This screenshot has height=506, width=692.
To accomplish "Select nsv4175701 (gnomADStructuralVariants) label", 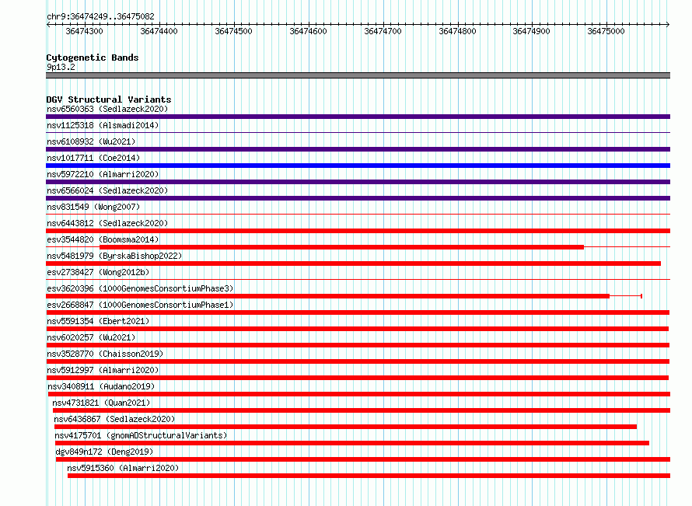I will coord(141,435).
